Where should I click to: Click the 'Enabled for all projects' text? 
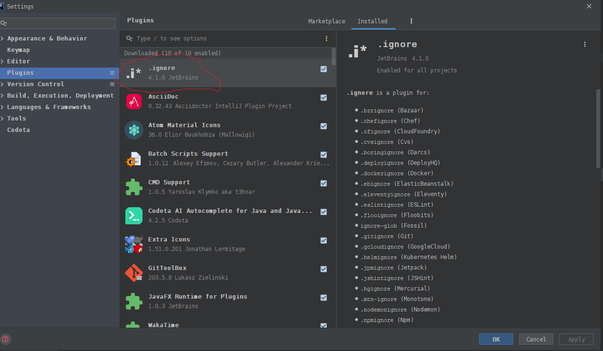[417, 70]
